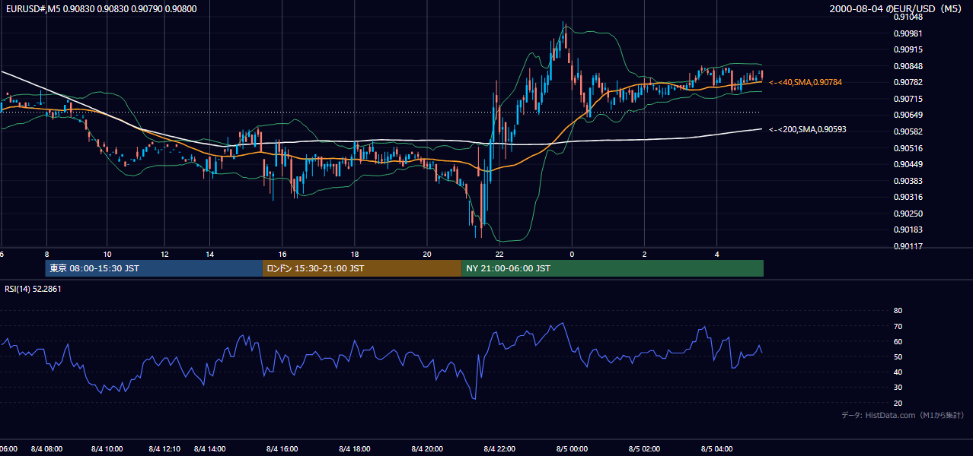Click the 8/4 14:00 date axis label
Viewport: 973px width, 456px height.
click(209, 449)
